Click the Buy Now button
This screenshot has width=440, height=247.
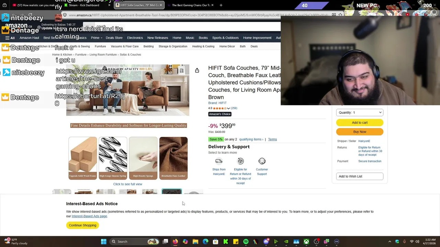point(360,132)
